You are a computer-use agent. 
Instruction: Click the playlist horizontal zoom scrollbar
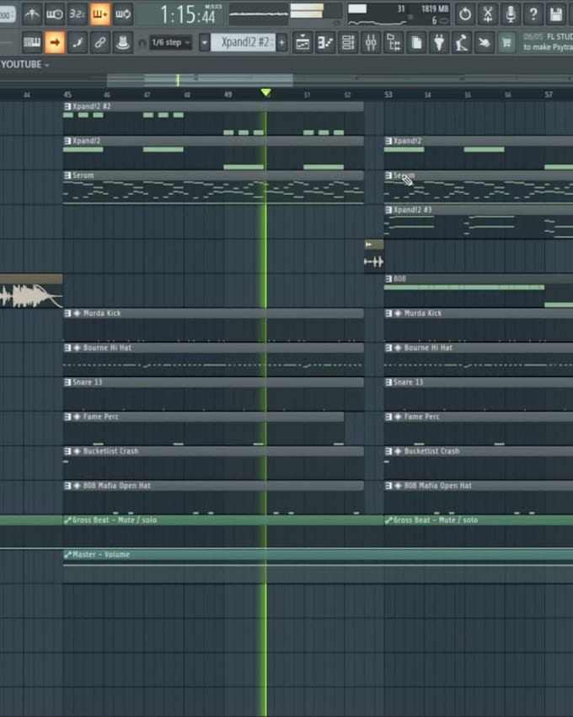pyautogui.click(x=201, y=80)
